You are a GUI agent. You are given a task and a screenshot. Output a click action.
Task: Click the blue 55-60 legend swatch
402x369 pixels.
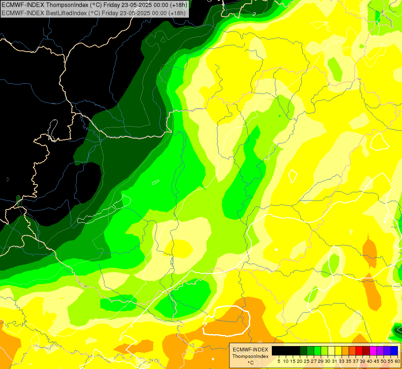394,351
